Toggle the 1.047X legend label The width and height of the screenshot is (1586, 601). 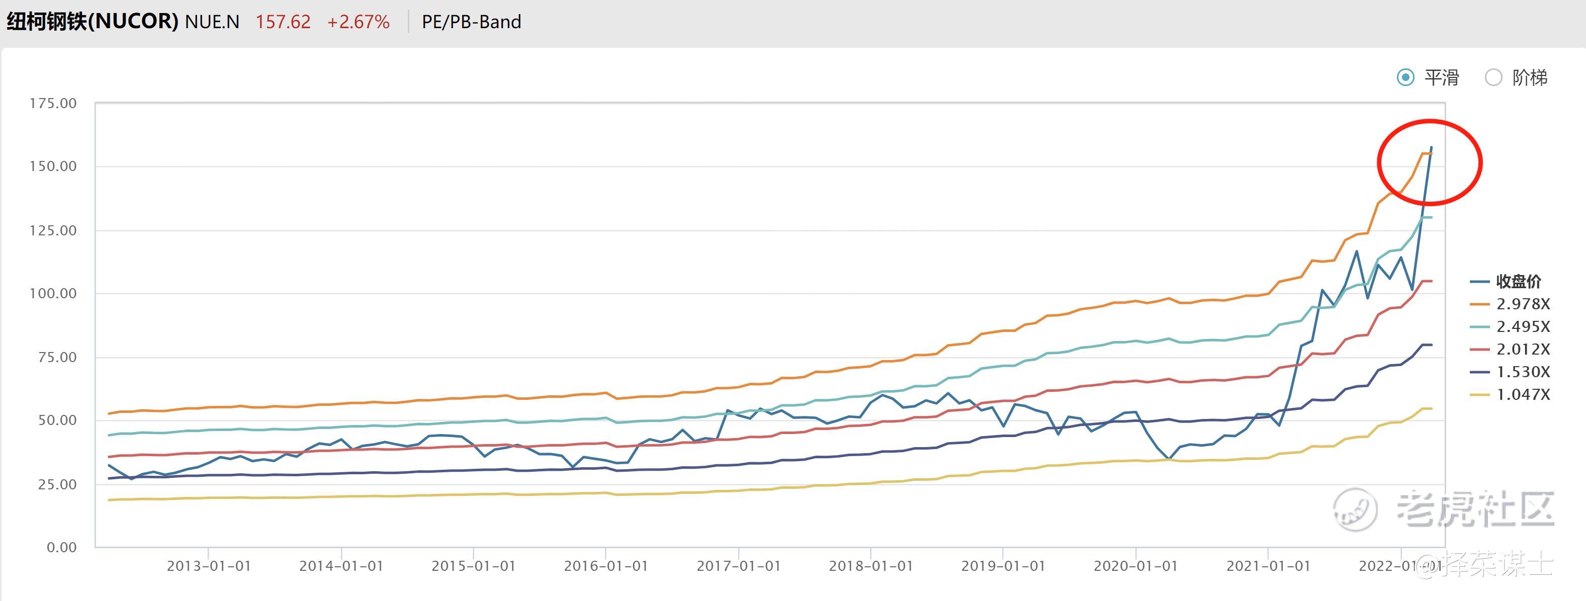pyautogui.click(x=1523, y=394)
